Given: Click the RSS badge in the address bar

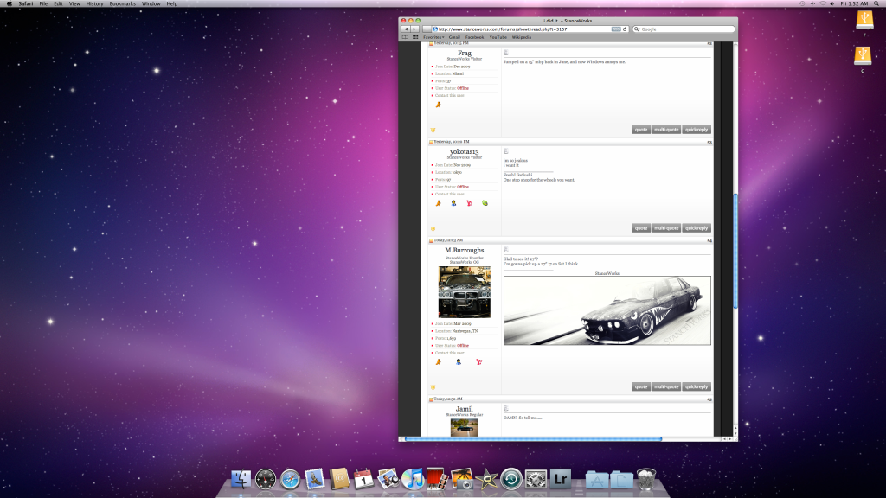Looking at the screenshot, I should (x=616, y=29).
